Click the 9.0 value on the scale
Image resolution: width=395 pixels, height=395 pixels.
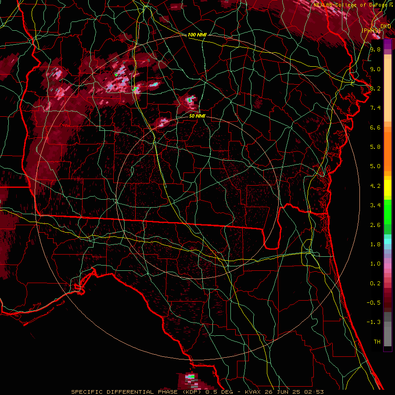[x=375, y=69]
